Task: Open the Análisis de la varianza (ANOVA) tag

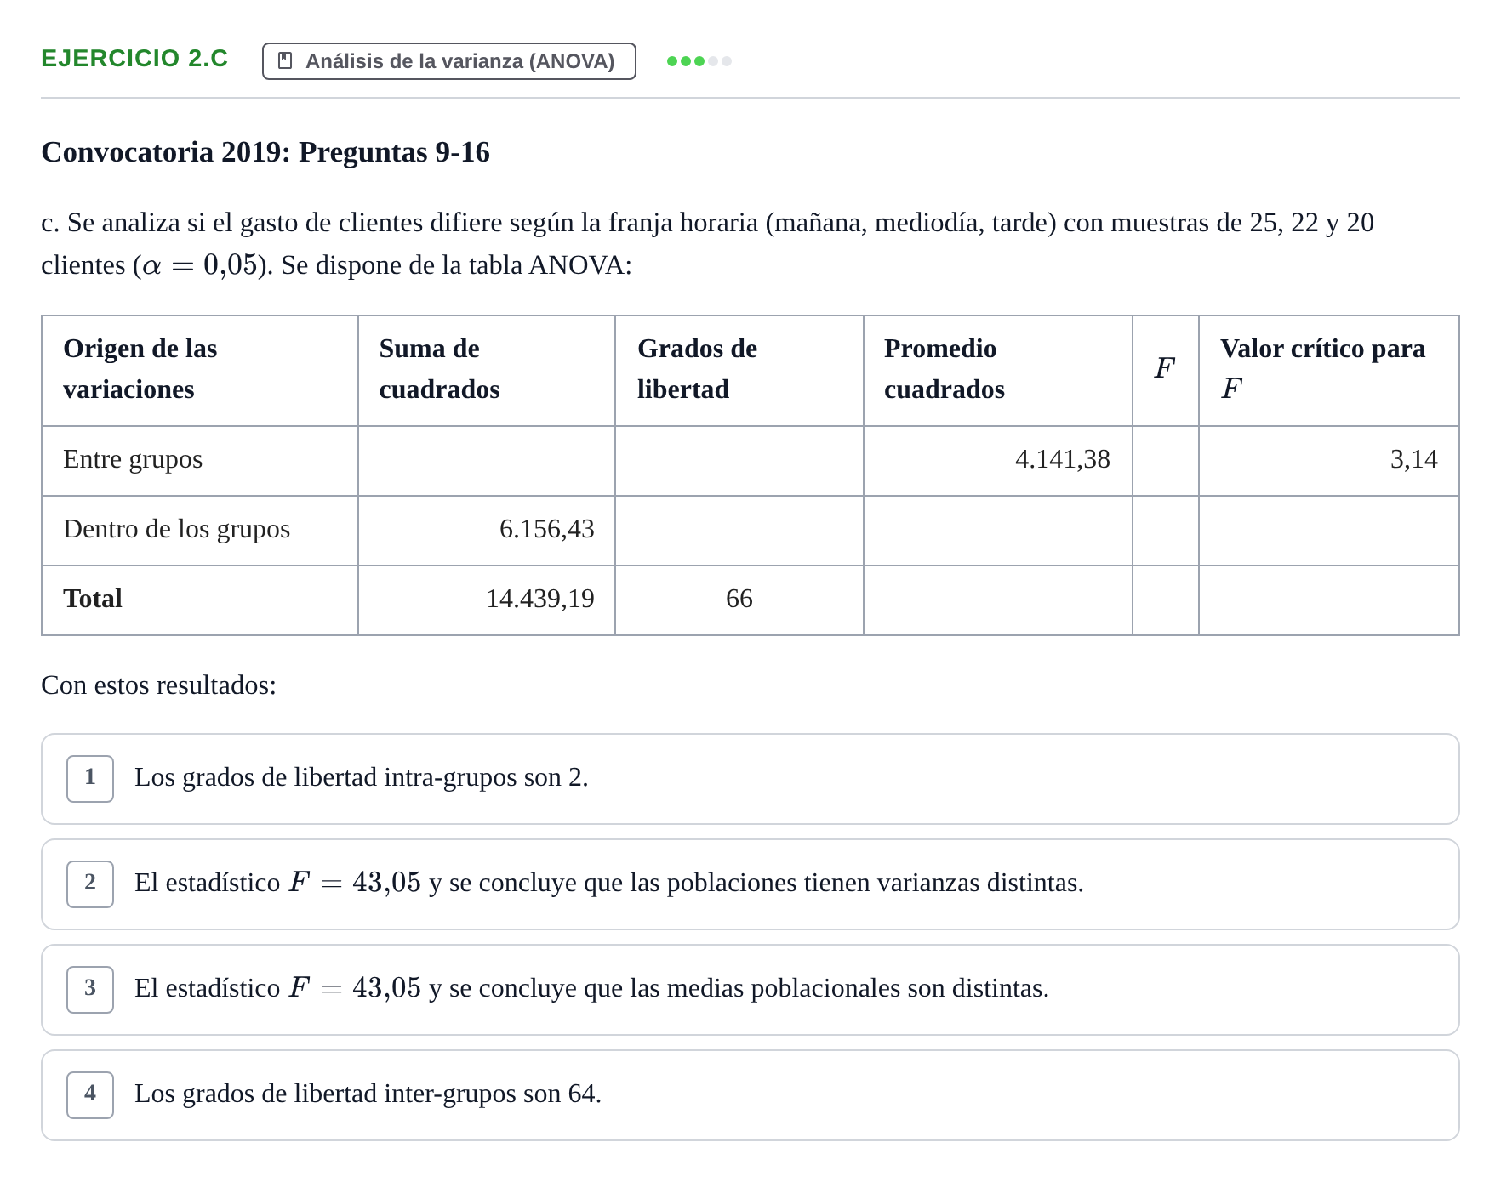Action: (448, 61)
